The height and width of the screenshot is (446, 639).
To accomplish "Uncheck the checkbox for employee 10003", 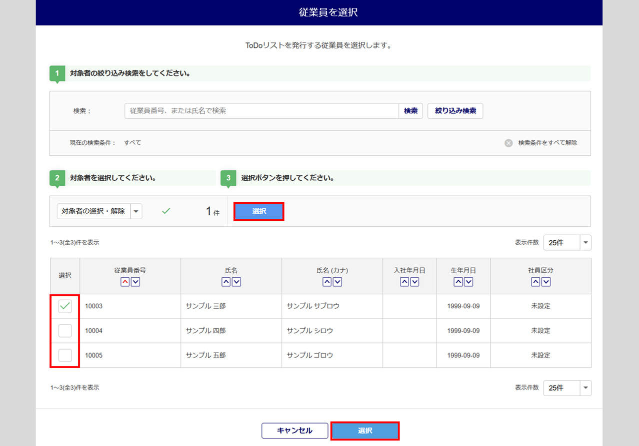I will (x=65, y=306).
